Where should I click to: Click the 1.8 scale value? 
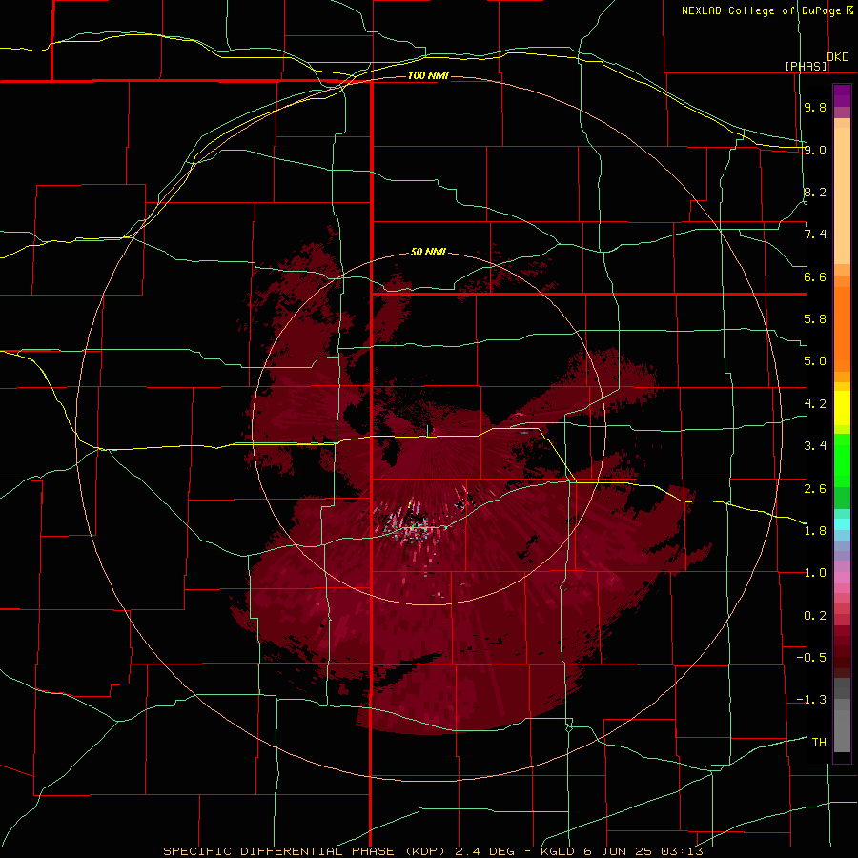[815, 531]
